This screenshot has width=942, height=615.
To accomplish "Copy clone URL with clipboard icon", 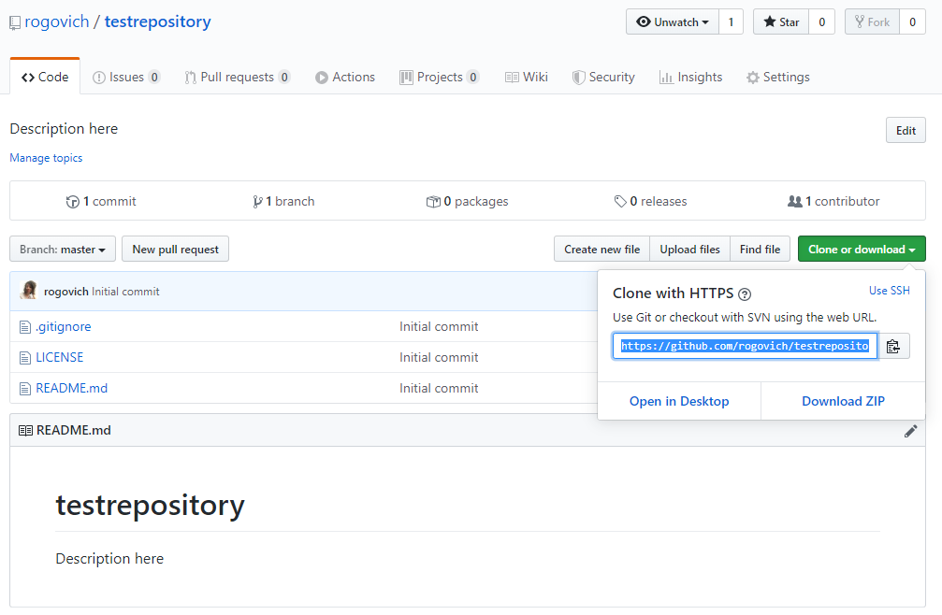I will 893,346.
